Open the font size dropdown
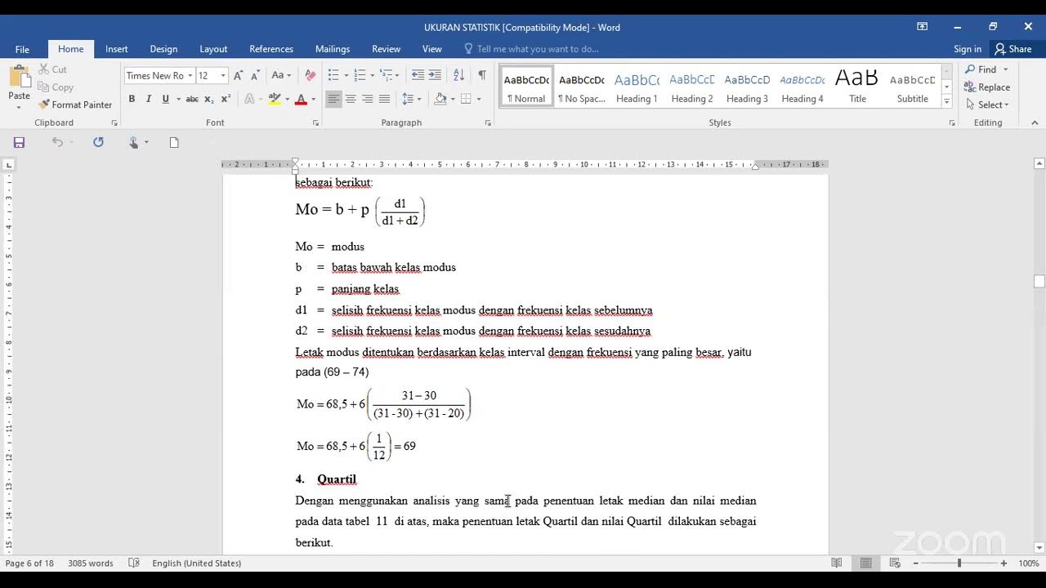The image size is (1046, 588). click(223, 76)
